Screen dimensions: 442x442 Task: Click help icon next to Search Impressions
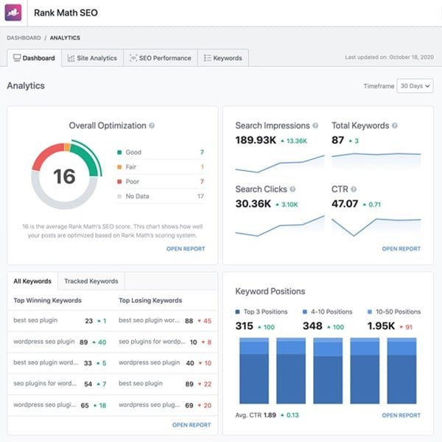tap(316, 126)
